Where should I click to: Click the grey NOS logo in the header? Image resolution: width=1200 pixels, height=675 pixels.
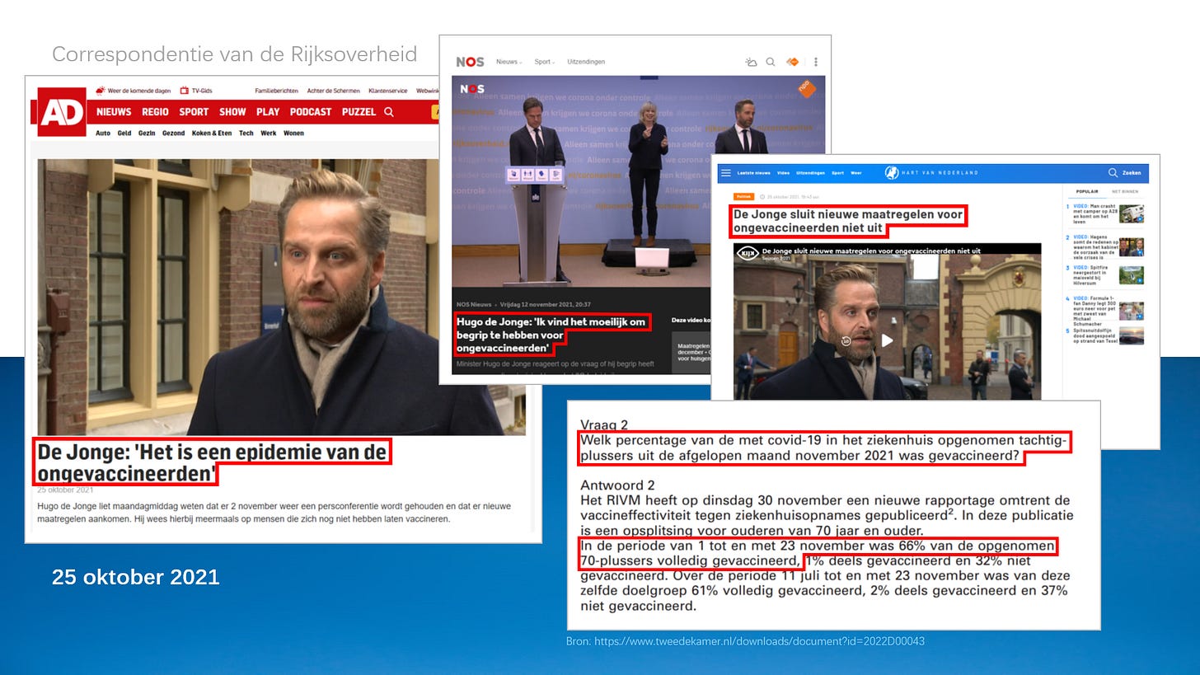470,62
